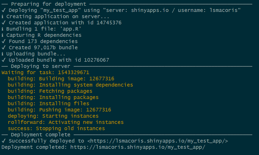
Task: Click the checkmark next to Created application
Action: (x=3, y=23)
